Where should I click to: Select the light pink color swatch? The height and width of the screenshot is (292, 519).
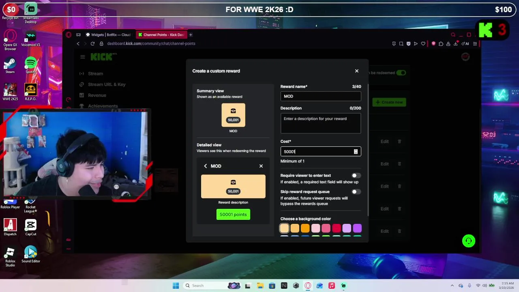click(x=315, y=228)
